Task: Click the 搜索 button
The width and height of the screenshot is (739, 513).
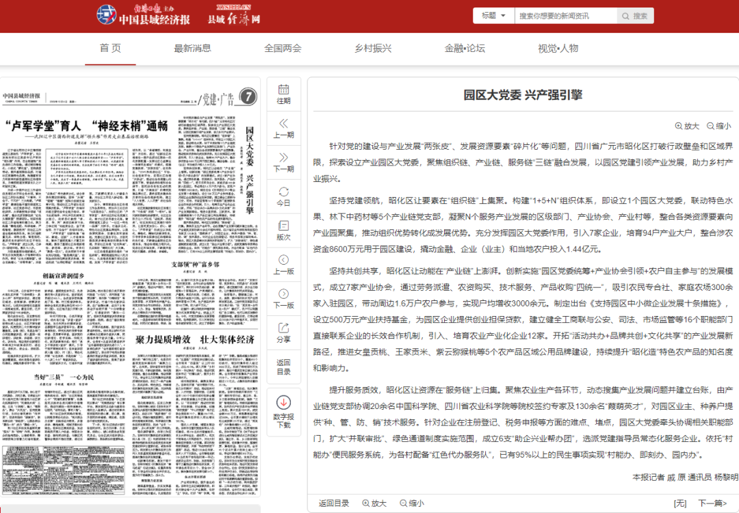Action: pyautogui.click(x=635, y=16)
